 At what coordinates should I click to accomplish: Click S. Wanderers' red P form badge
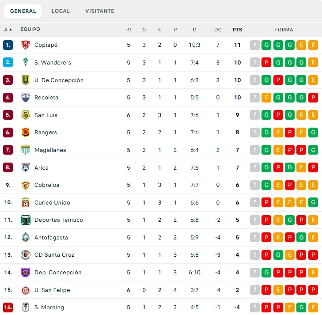coord(266,63)
